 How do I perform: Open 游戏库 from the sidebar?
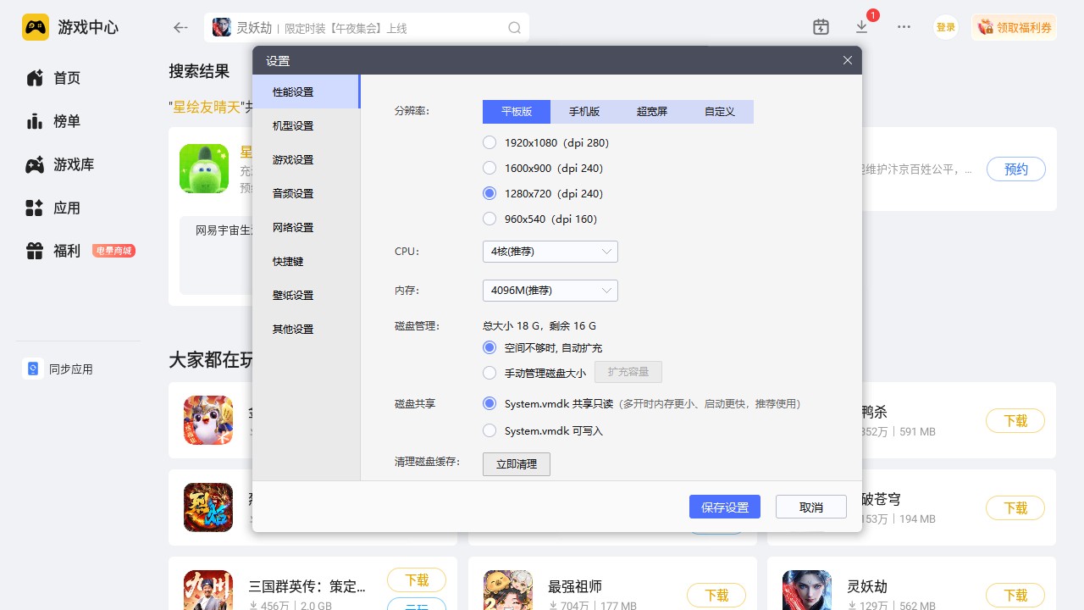[73, 164]
